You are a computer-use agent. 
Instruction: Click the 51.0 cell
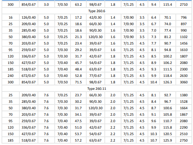click(x=78, y=127)
